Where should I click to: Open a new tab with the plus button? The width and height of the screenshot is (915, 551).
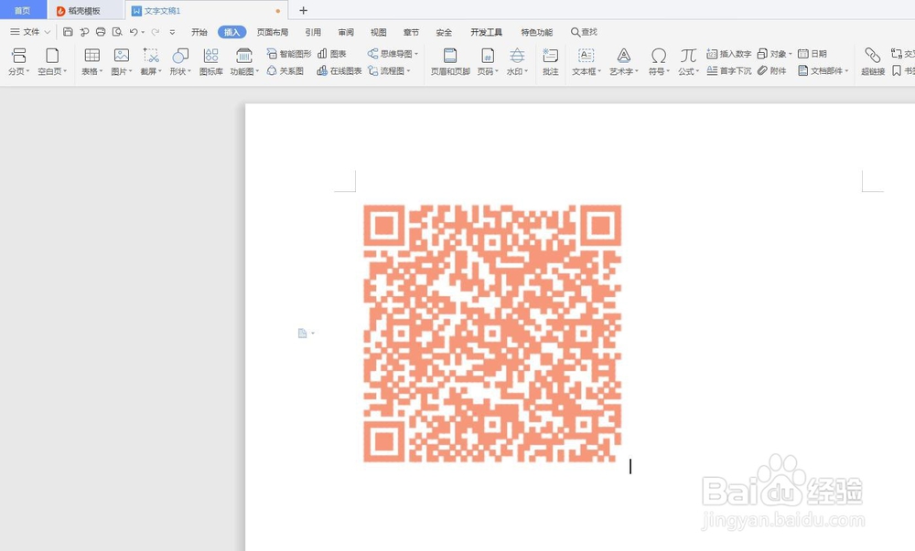(303, 10)
